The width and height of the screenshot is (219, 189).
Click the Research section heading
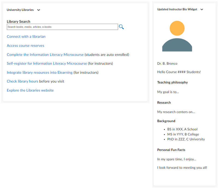[164, 102]
